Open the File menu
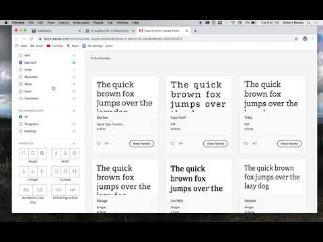The height and width of the screenshot is (242, 323). [31, 23]
